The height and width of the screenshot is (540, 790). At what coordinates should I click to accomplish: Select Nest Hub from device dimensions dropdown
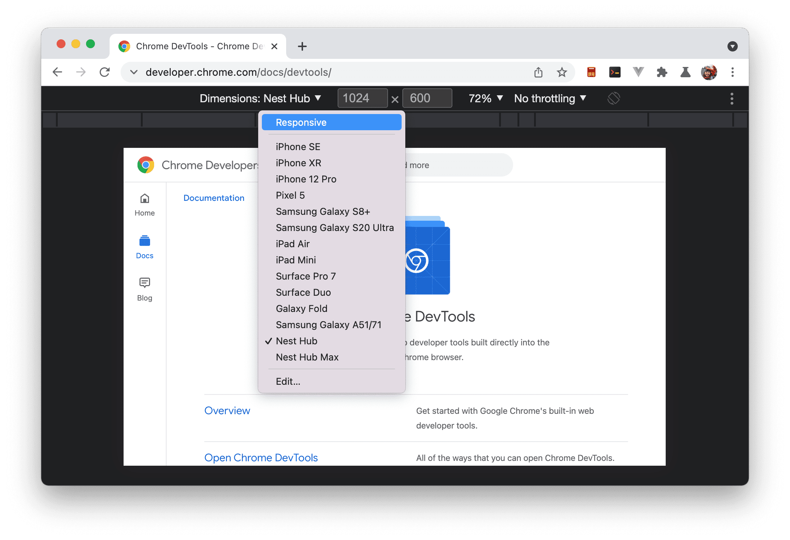click(x=296, y=341)
